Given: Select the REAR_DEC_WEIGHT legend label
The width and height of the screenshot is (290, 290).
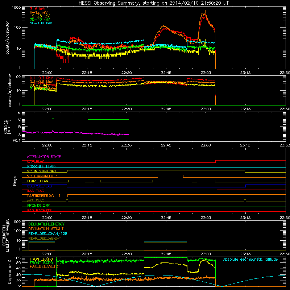Looking at the screenshot, I should (45, 239).
